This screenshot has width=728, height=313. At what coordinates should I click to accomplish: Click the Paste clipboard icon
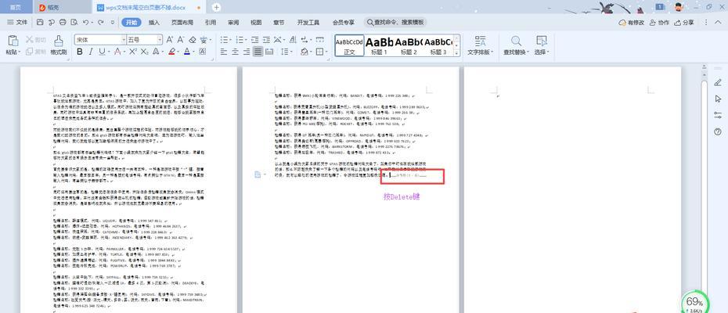click(13, 41)
